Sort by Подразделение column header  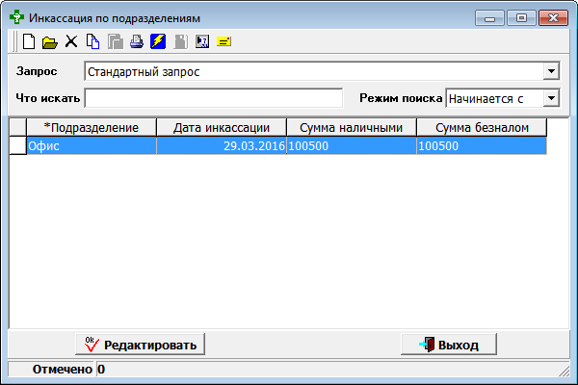(92, 127)
